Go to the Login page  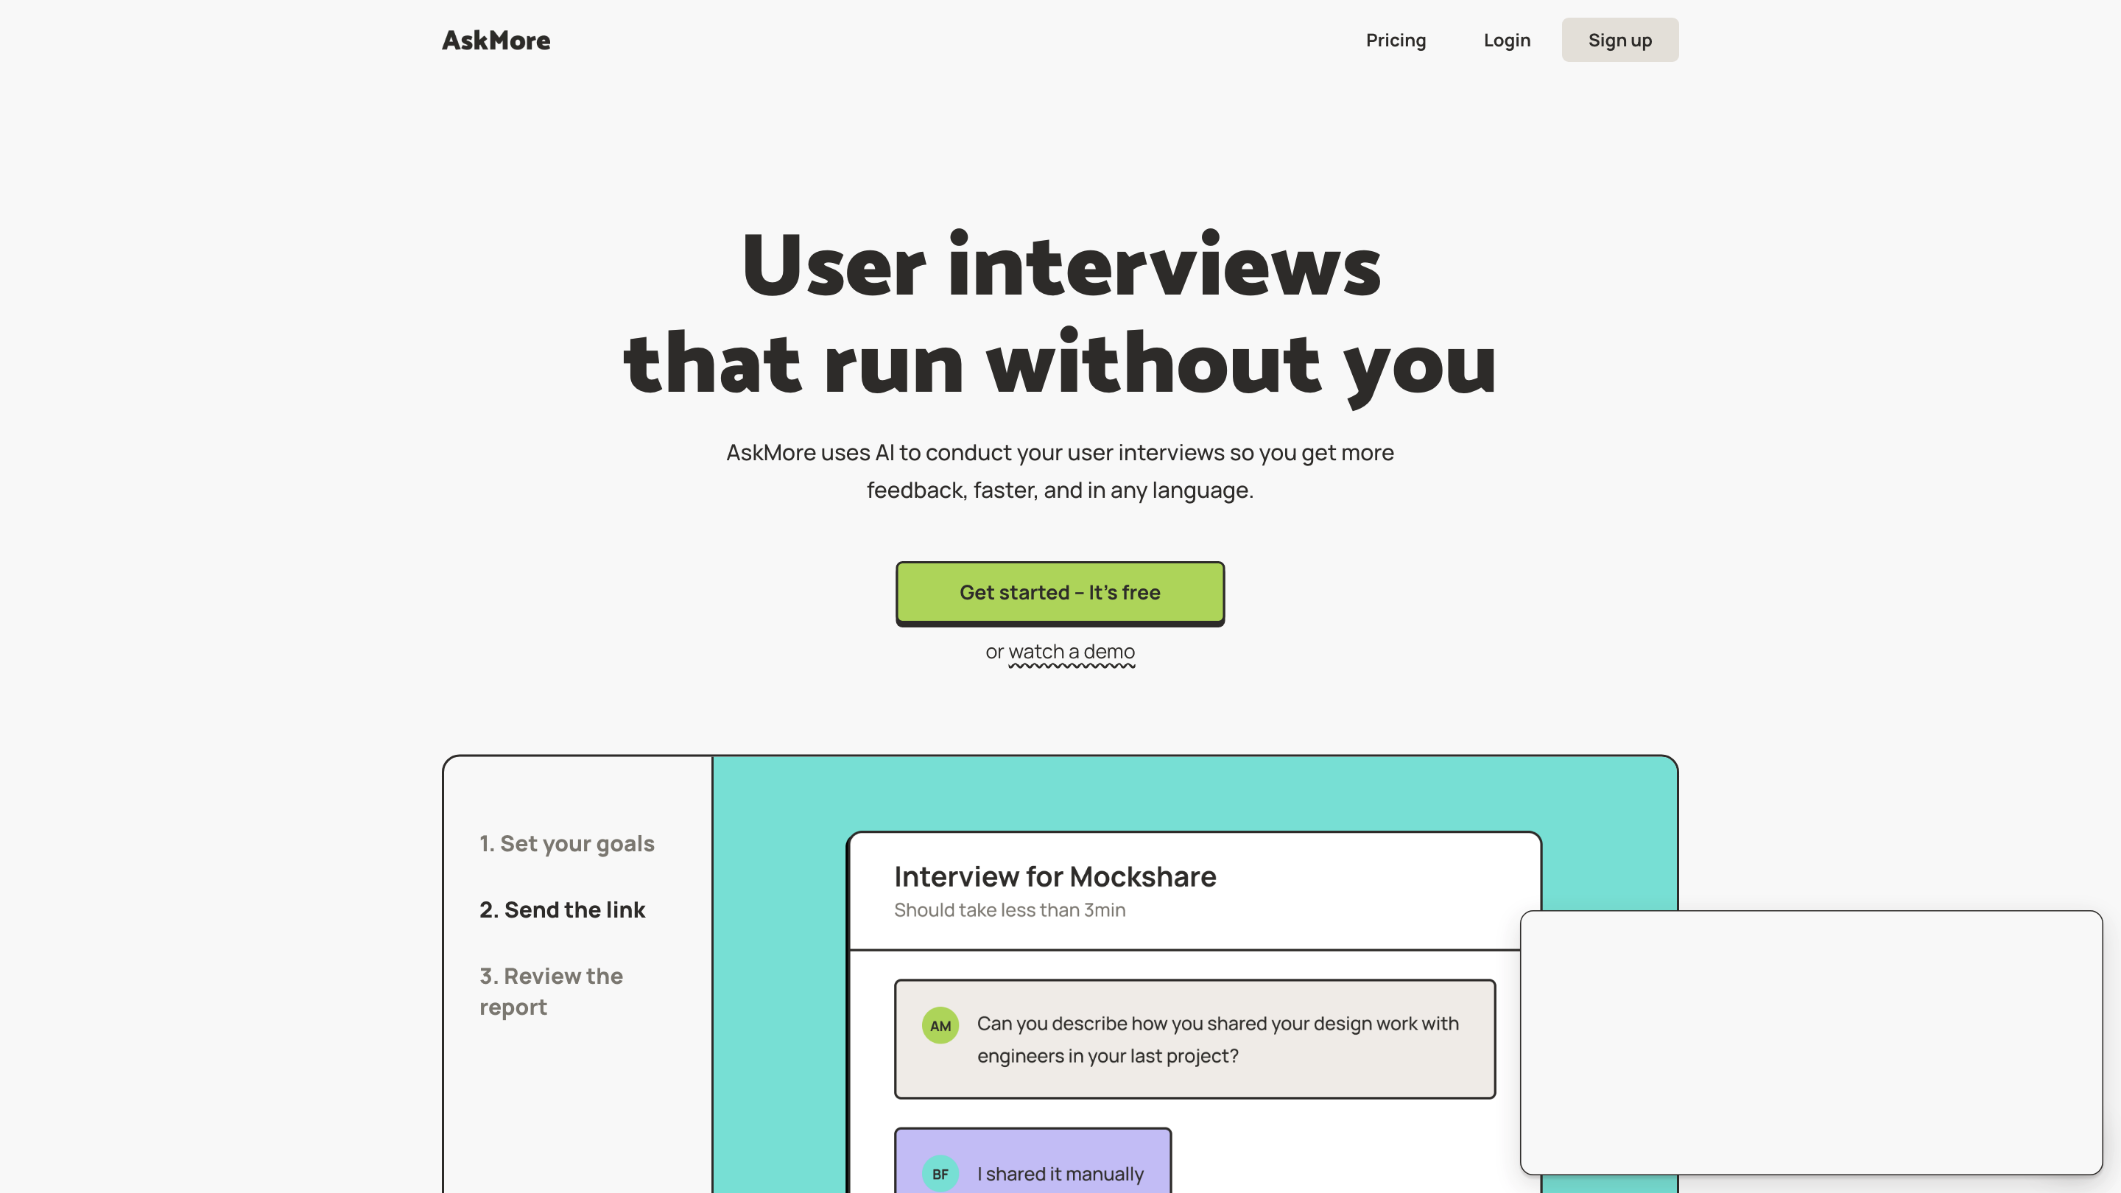pos(1507,41)
